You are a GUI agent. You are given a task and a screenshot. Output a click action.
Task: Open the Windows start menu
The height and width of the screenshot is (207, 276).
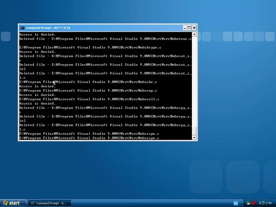coord(13,203)
